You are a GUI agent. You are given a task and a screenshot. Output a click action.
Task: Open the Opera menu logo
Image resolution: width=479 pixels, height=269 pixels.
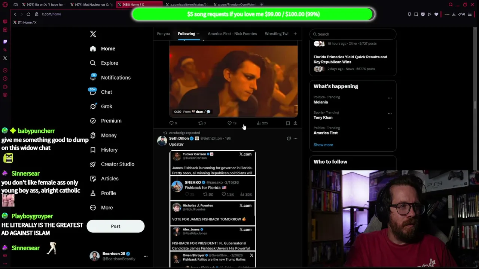tap(5, 4)
